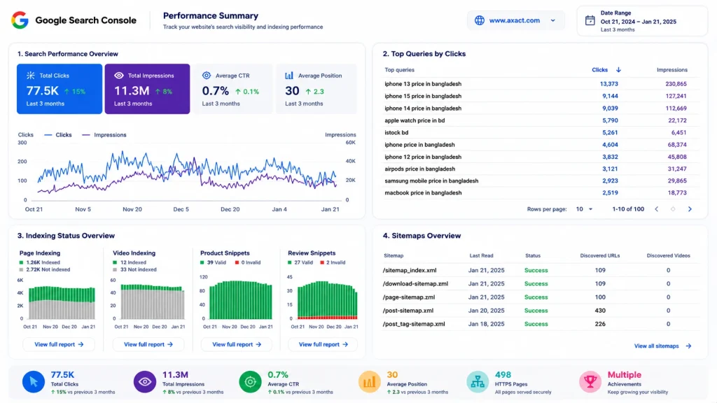This screenshot has height=403, width=717.
Task: Click orange bar chart icon in footer
Action: click(370, 382)
